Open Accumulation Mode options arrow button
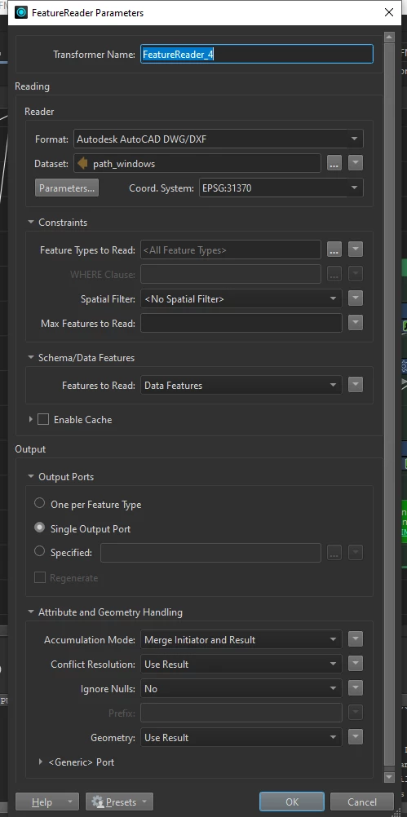407x817 pixels. [356, 639]
